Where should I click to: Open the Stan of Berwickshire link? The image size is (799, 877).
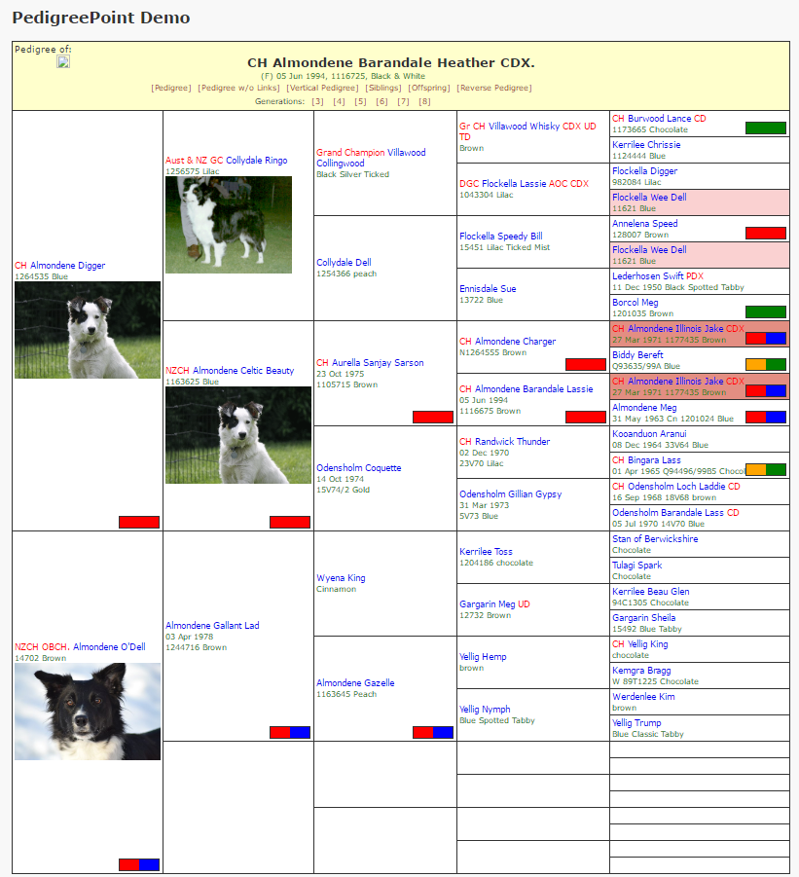click(655, 539)
